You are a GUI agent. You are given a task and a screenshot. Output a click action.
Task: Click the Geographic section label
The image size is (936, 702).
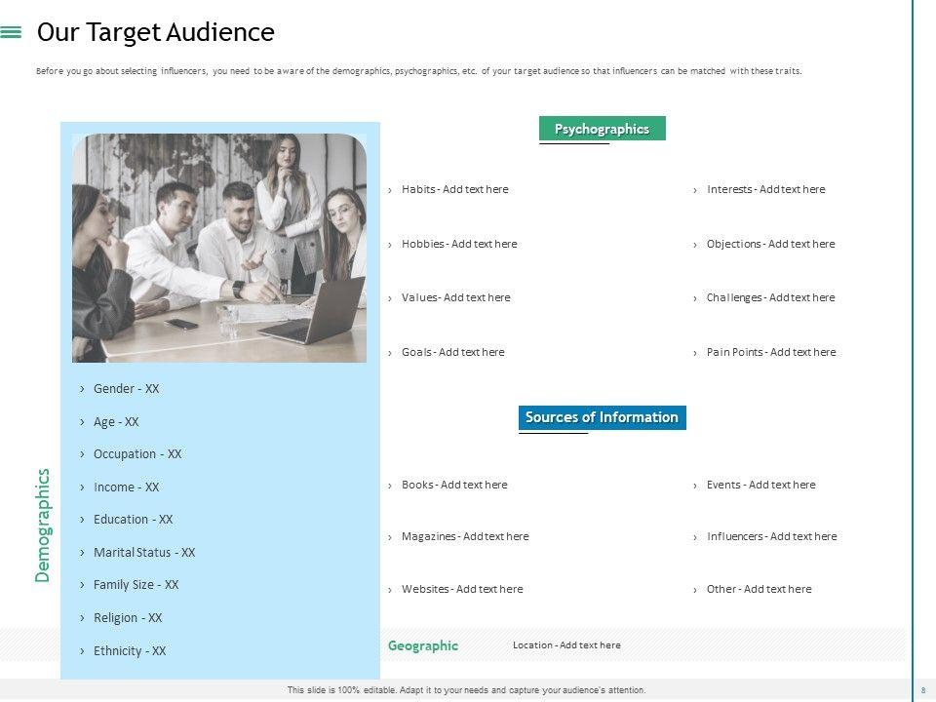point(422,645)
